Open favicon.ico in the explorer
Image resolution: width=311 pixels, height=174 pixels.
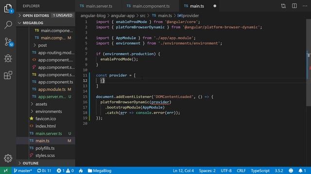[x=46, y=119]
